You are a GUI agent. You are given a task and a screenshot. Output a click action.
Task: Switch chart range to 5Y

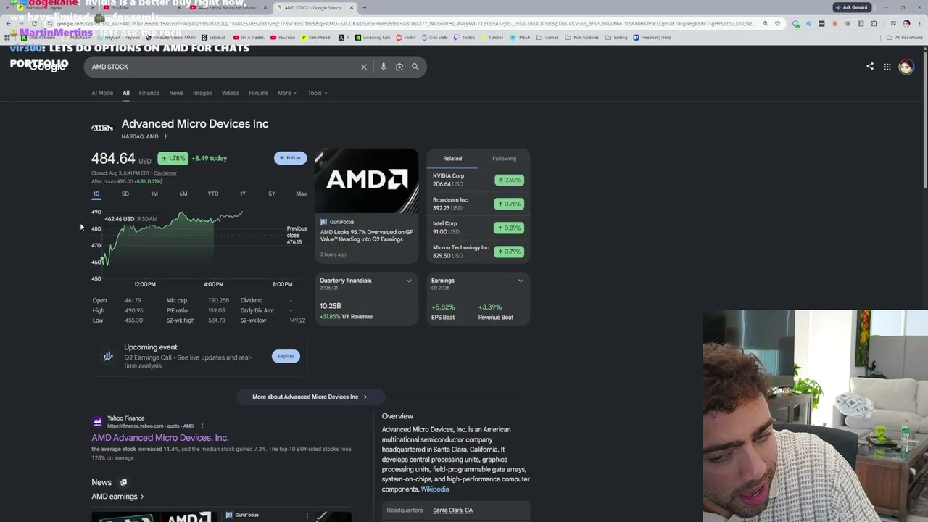coord(272,194)
